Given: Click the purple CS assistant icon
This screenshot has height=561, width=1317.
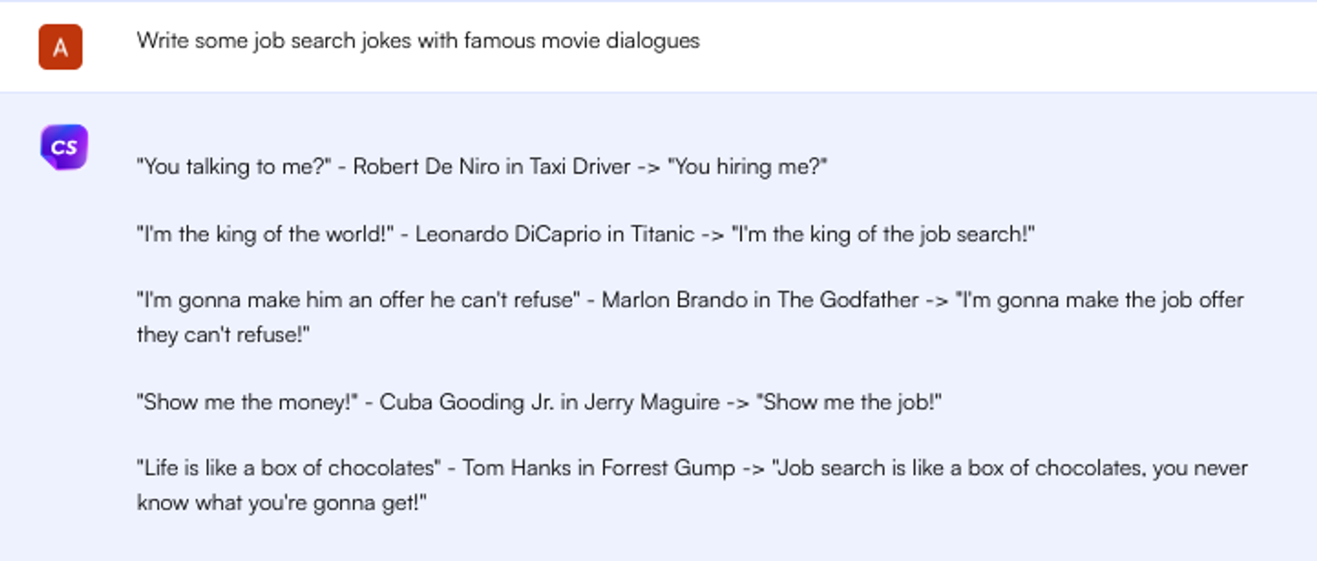Looking at the screenshot, I should (x=64, y=147).
